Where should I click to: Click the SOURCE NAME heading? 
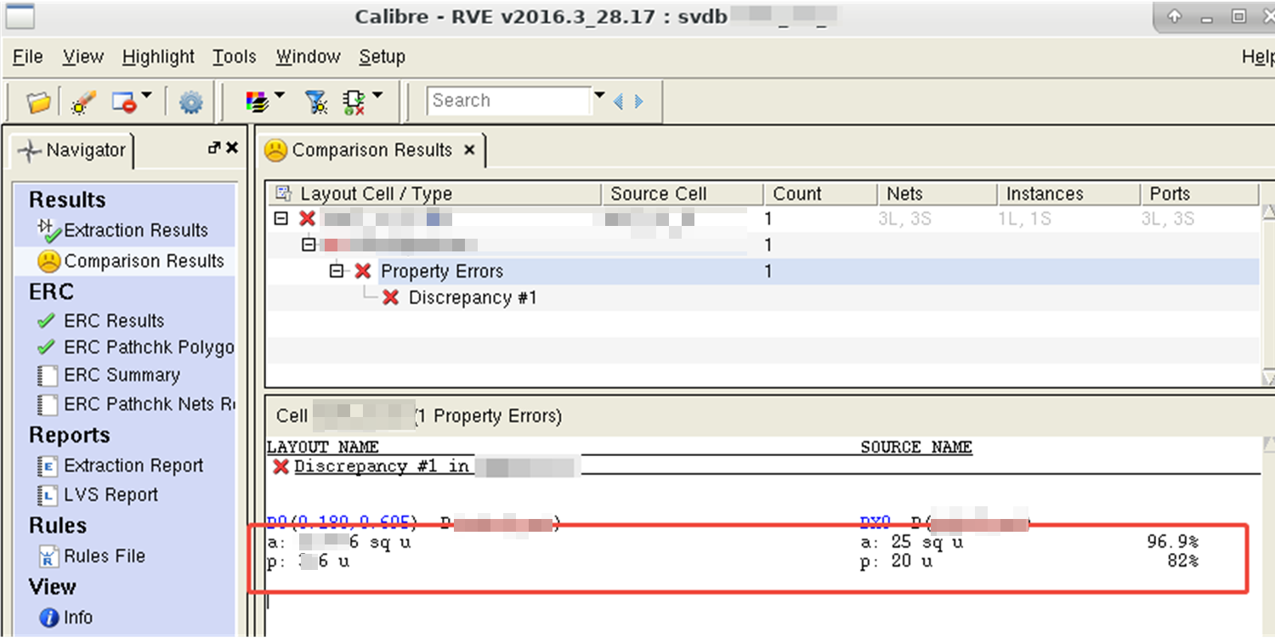(x=916, y=447)
